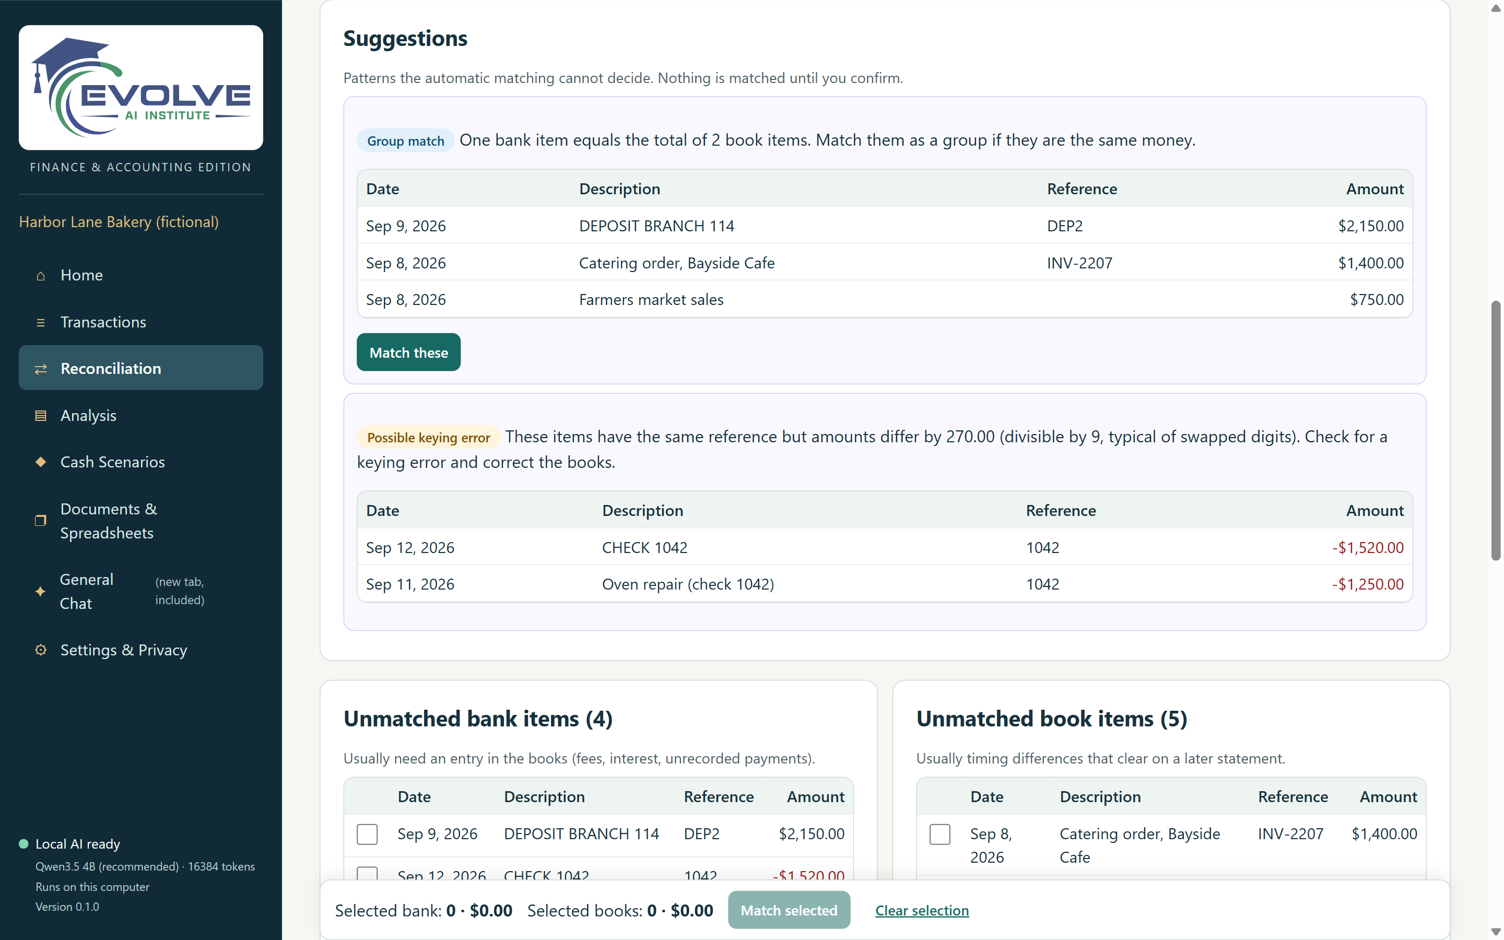Select the Reconciliation sidebar item
The height and width of the screenshot is (940, 1504).
coord(141,368)
